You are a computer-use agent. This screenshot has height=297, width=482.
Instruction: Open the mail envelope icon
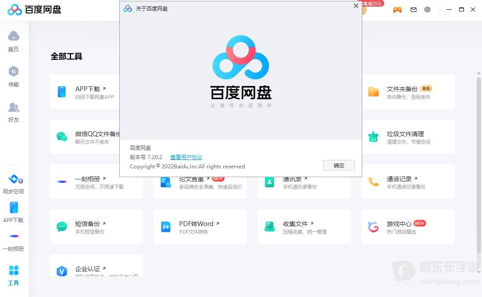(413, 10)
